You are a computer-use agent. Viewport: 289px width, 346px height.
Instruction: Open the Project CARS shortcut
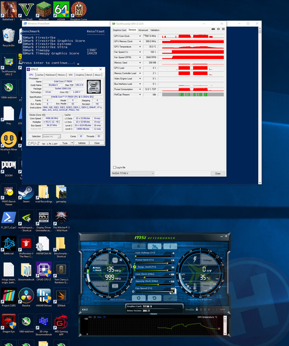pos(9,297)
